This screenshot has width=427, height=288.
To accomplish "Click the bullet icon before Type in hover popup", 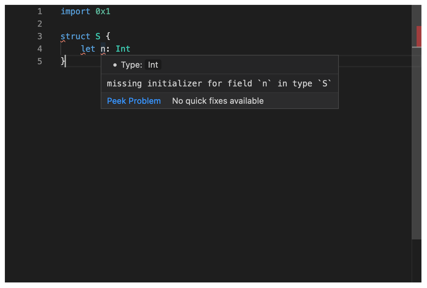I will coord(115,65).
